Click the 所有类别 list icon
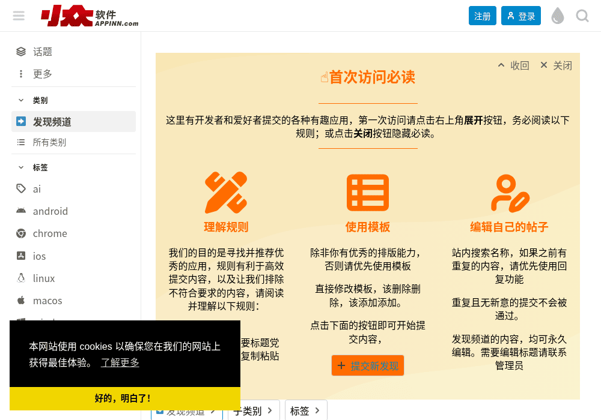 [x=21, y=142]
